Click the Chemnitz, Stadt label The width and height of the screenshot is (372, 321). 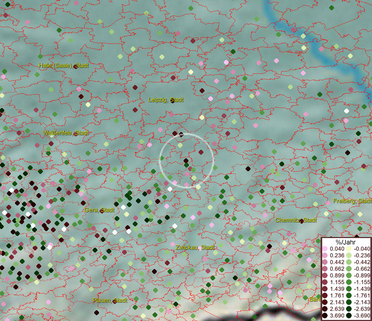coord(296,220)
